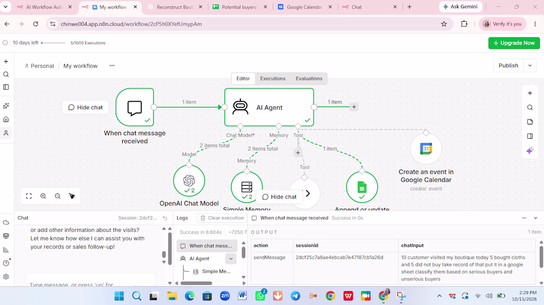Switch to the Executions tab
This screenshot has height=305, width=544.
tap(272, 78)
